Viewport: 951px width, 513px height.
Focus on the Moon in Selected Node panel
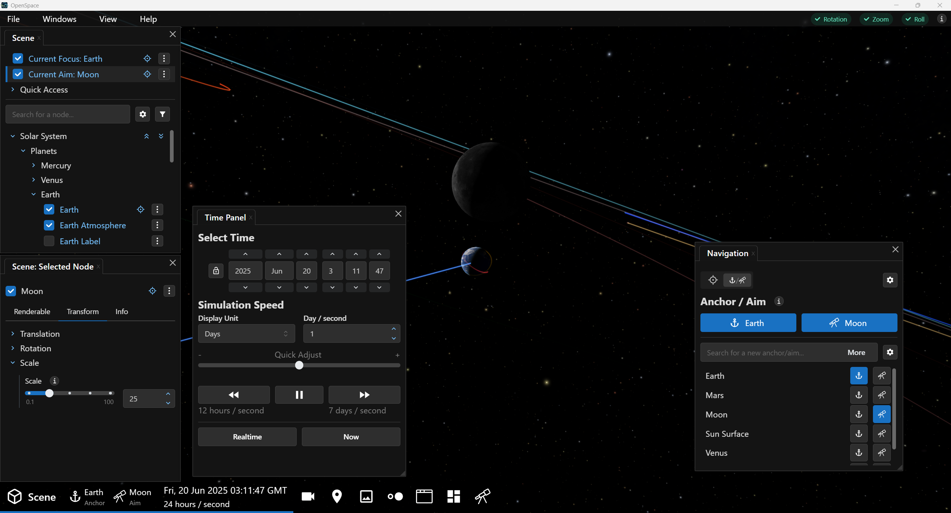click(152, 291)
